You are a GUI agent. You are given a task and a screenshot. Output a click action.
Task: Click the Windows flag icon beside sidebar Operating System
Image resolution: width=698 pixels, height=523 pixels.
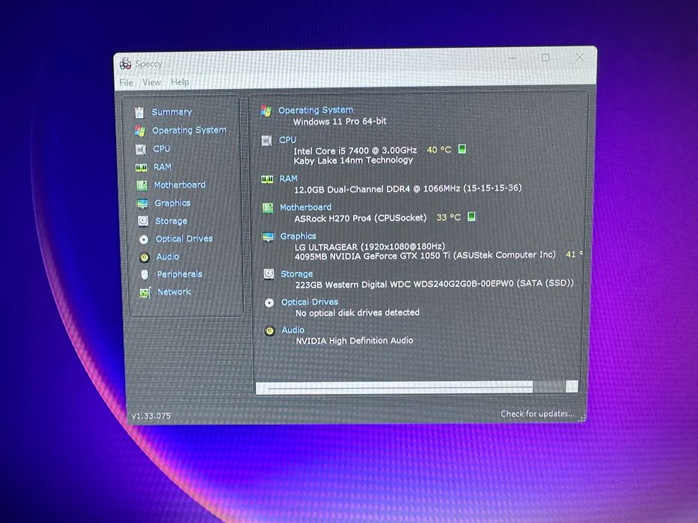pyautogui.click(x=140, y=131)
